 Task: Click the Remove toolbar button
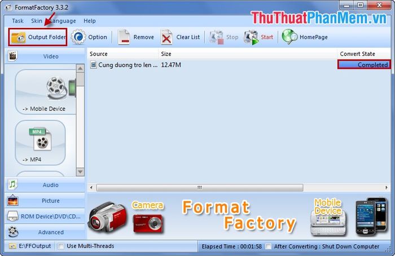tap(136, 37)
